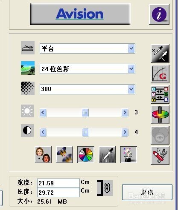Click the contrast slider thumb
Screen dimensions: 178x210
click(x=85, y=132)
